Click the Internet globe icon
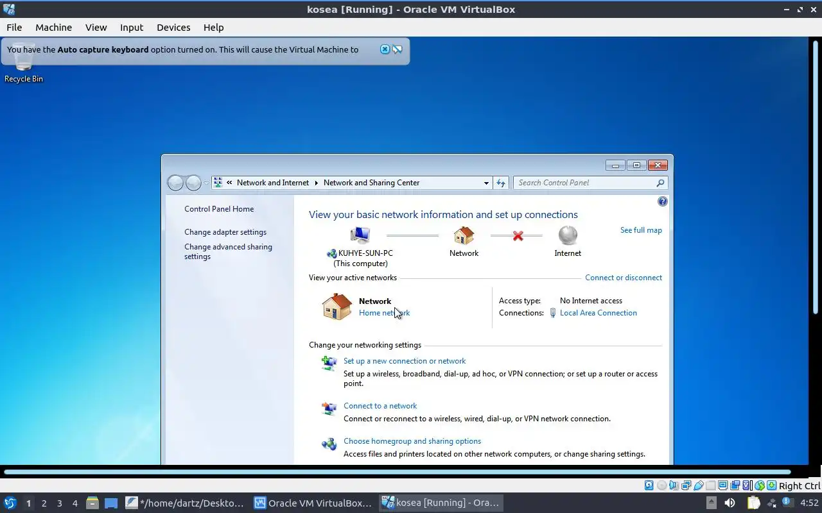 568,235
